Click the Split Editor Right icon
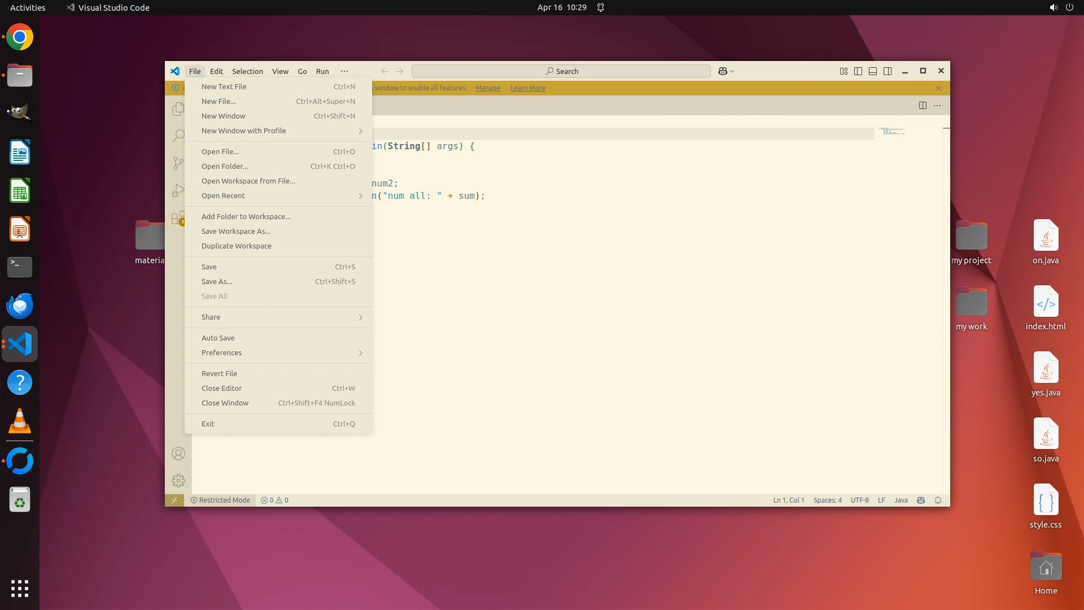The image size is (1084, 610). point(923,105)
